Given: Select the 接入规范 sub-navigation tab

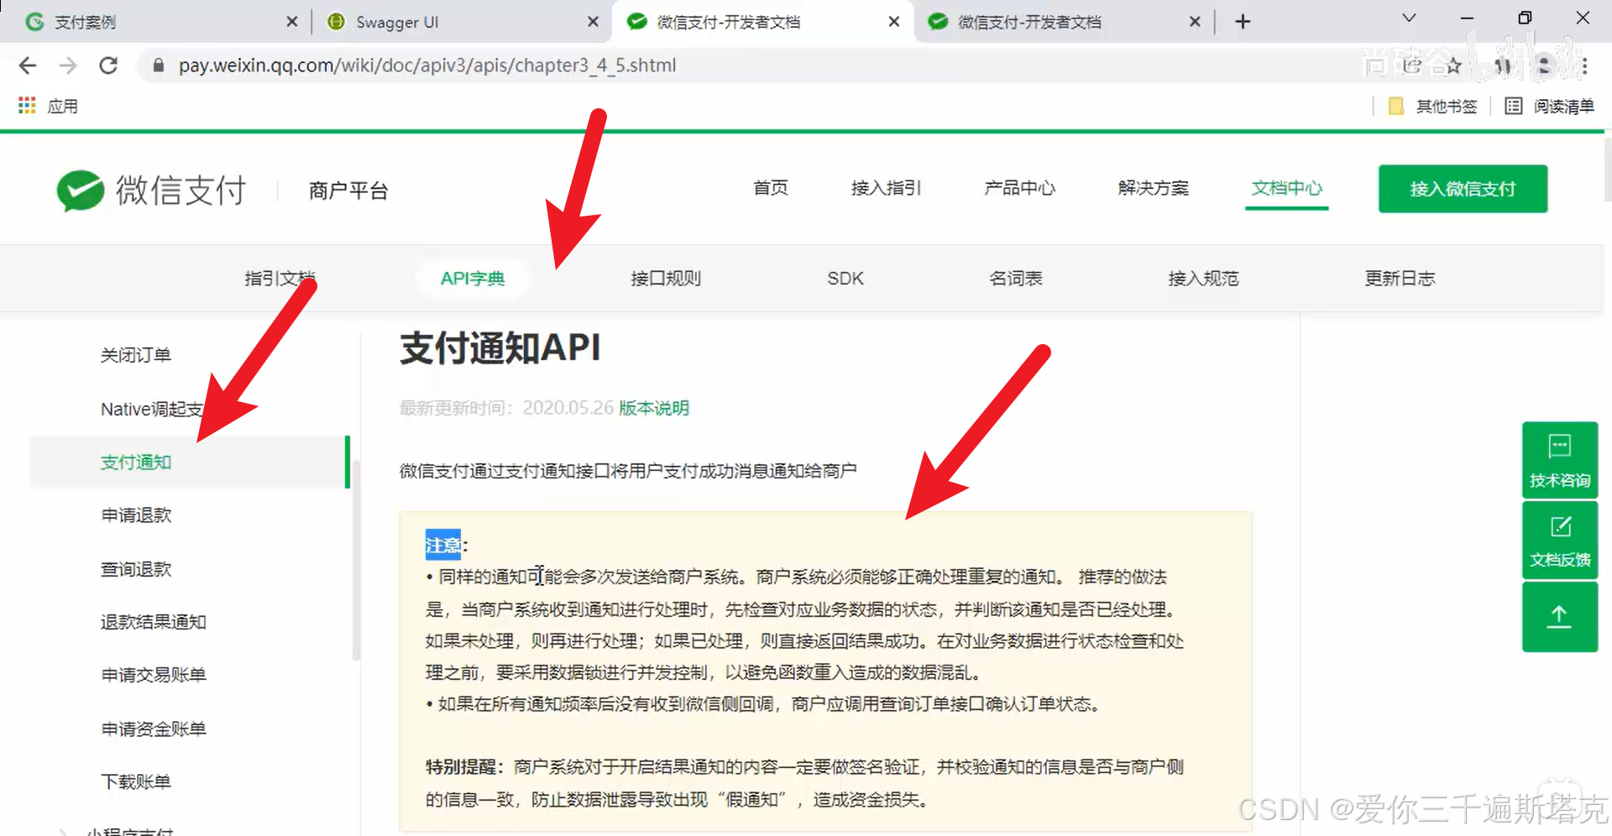Looking at the screenshot, I should pos(1203,279).
